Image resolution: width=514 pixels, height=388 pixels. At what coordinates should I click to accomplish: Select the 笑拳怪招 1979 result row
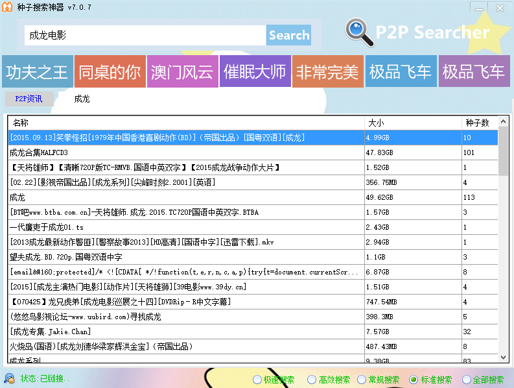(x=253, y=138)
